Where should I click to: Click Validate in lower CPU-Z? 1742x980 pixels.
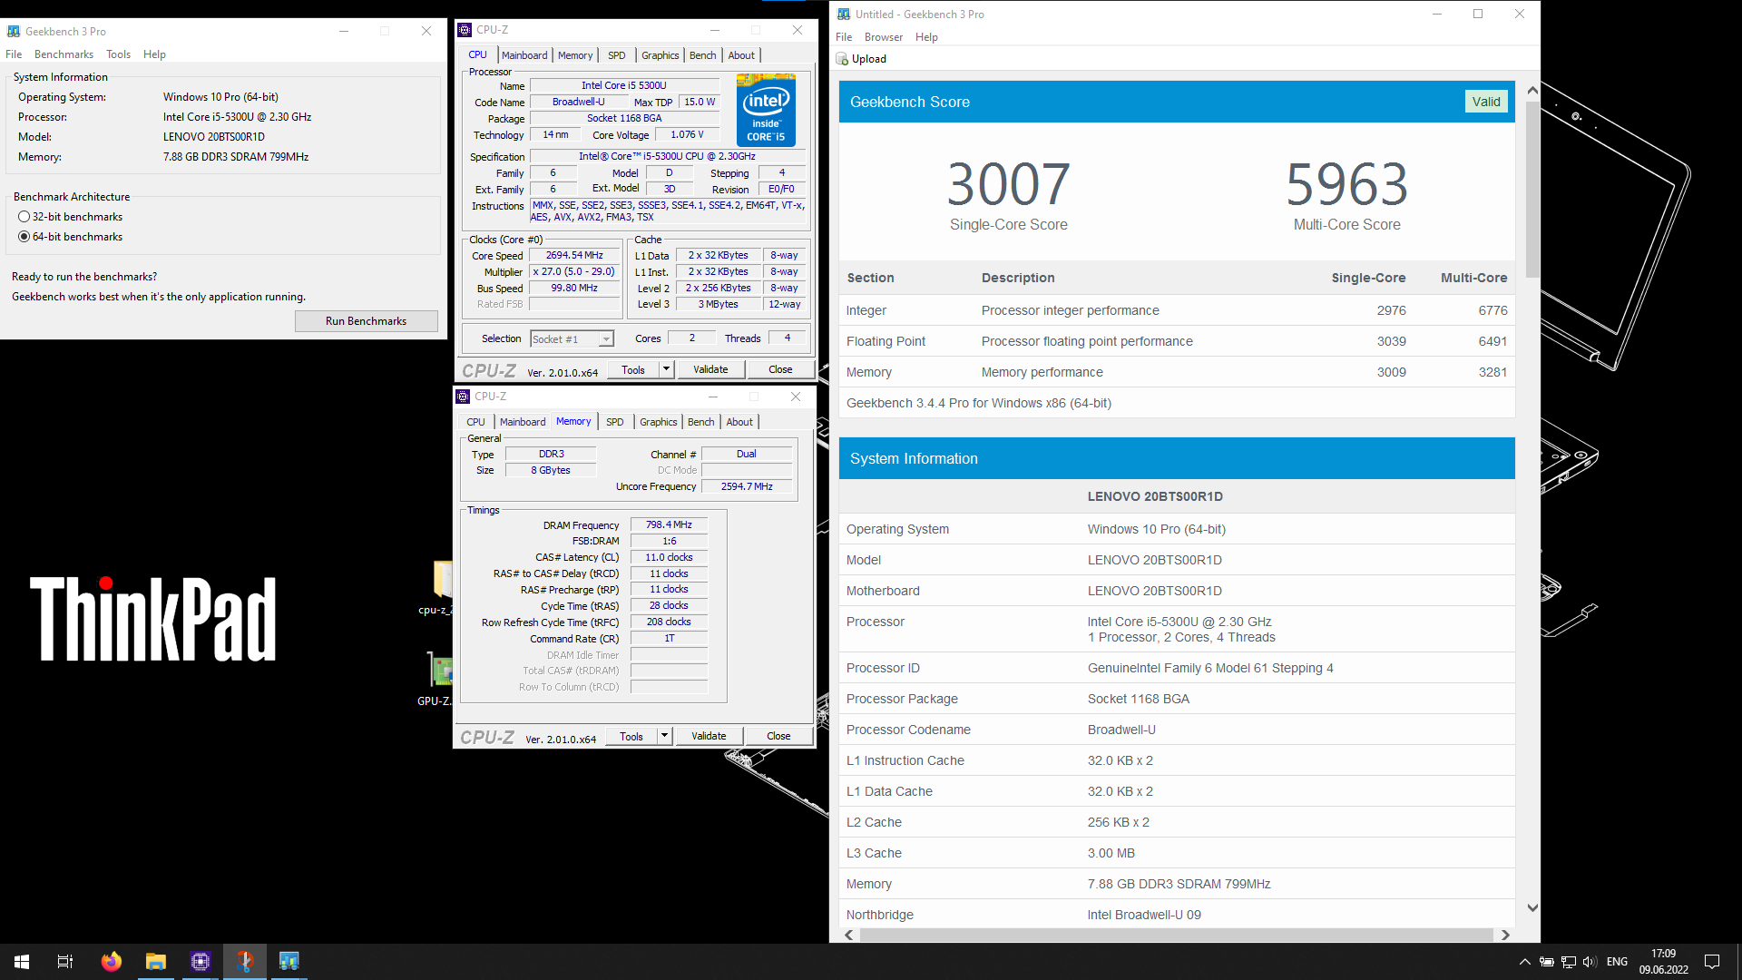point(709,736)
